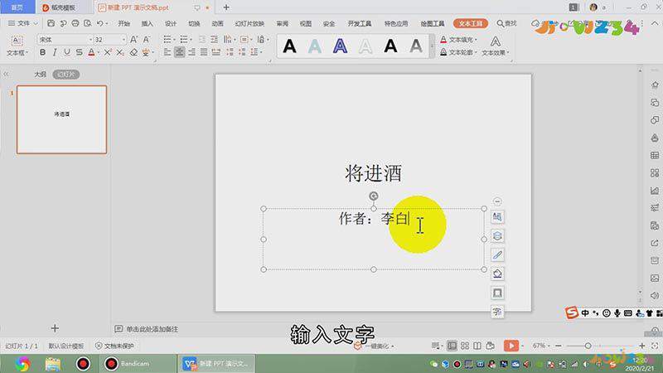The image size is (663, 373).
Task: Click Increase Indent icon
Action: click(x=215, y=39)
